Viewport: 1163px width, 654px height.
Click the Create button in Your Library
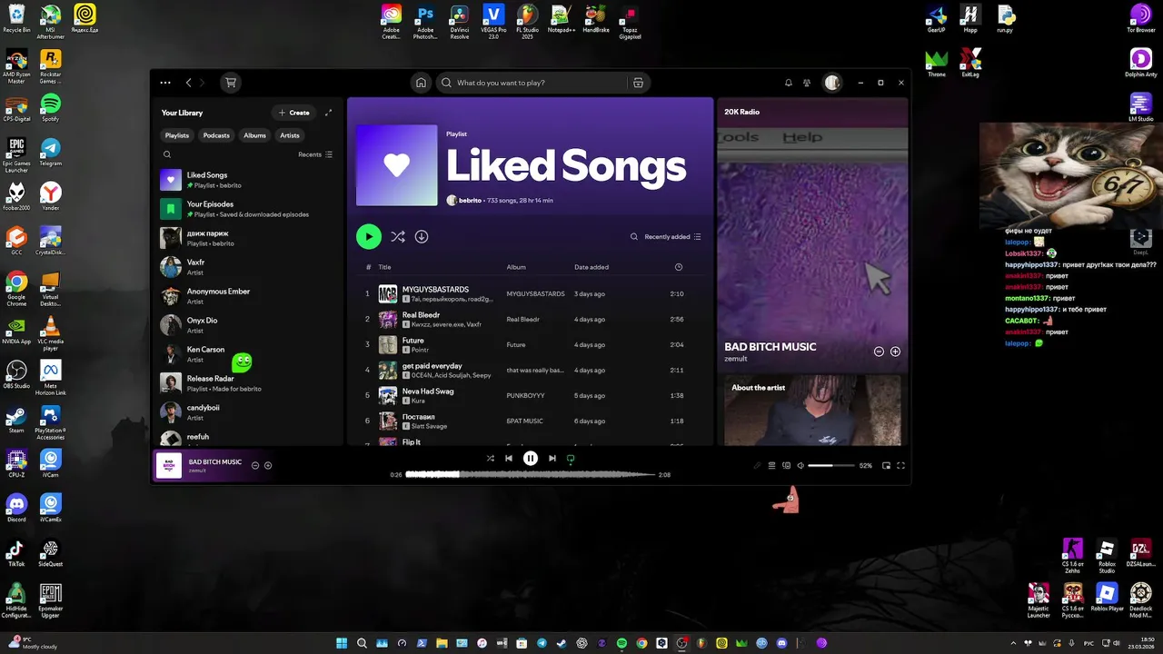pos(294,113)
